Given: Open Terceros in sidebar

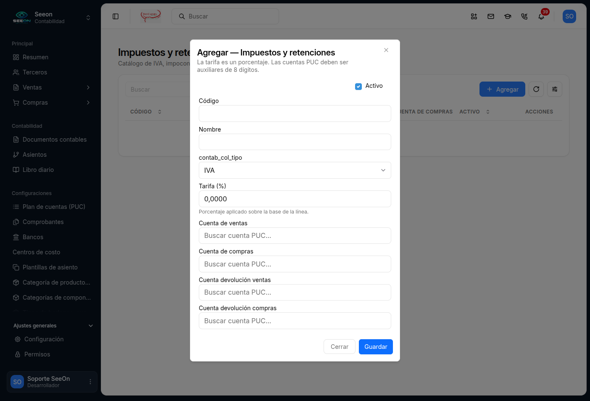Looking at the screenshot, I should point(52,72).
